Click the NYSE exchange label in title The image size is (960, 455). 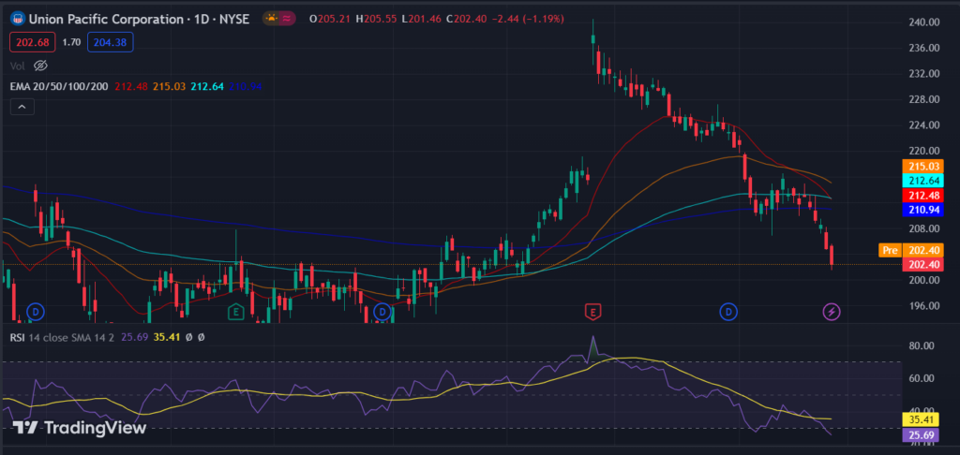[x=232, y=19]
